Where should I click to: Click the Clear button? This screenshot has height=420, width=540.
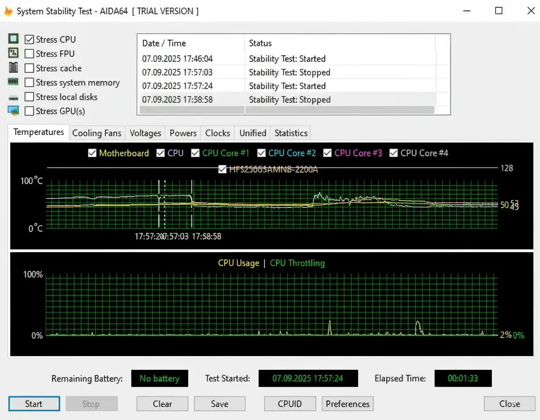tap(162, 404)
